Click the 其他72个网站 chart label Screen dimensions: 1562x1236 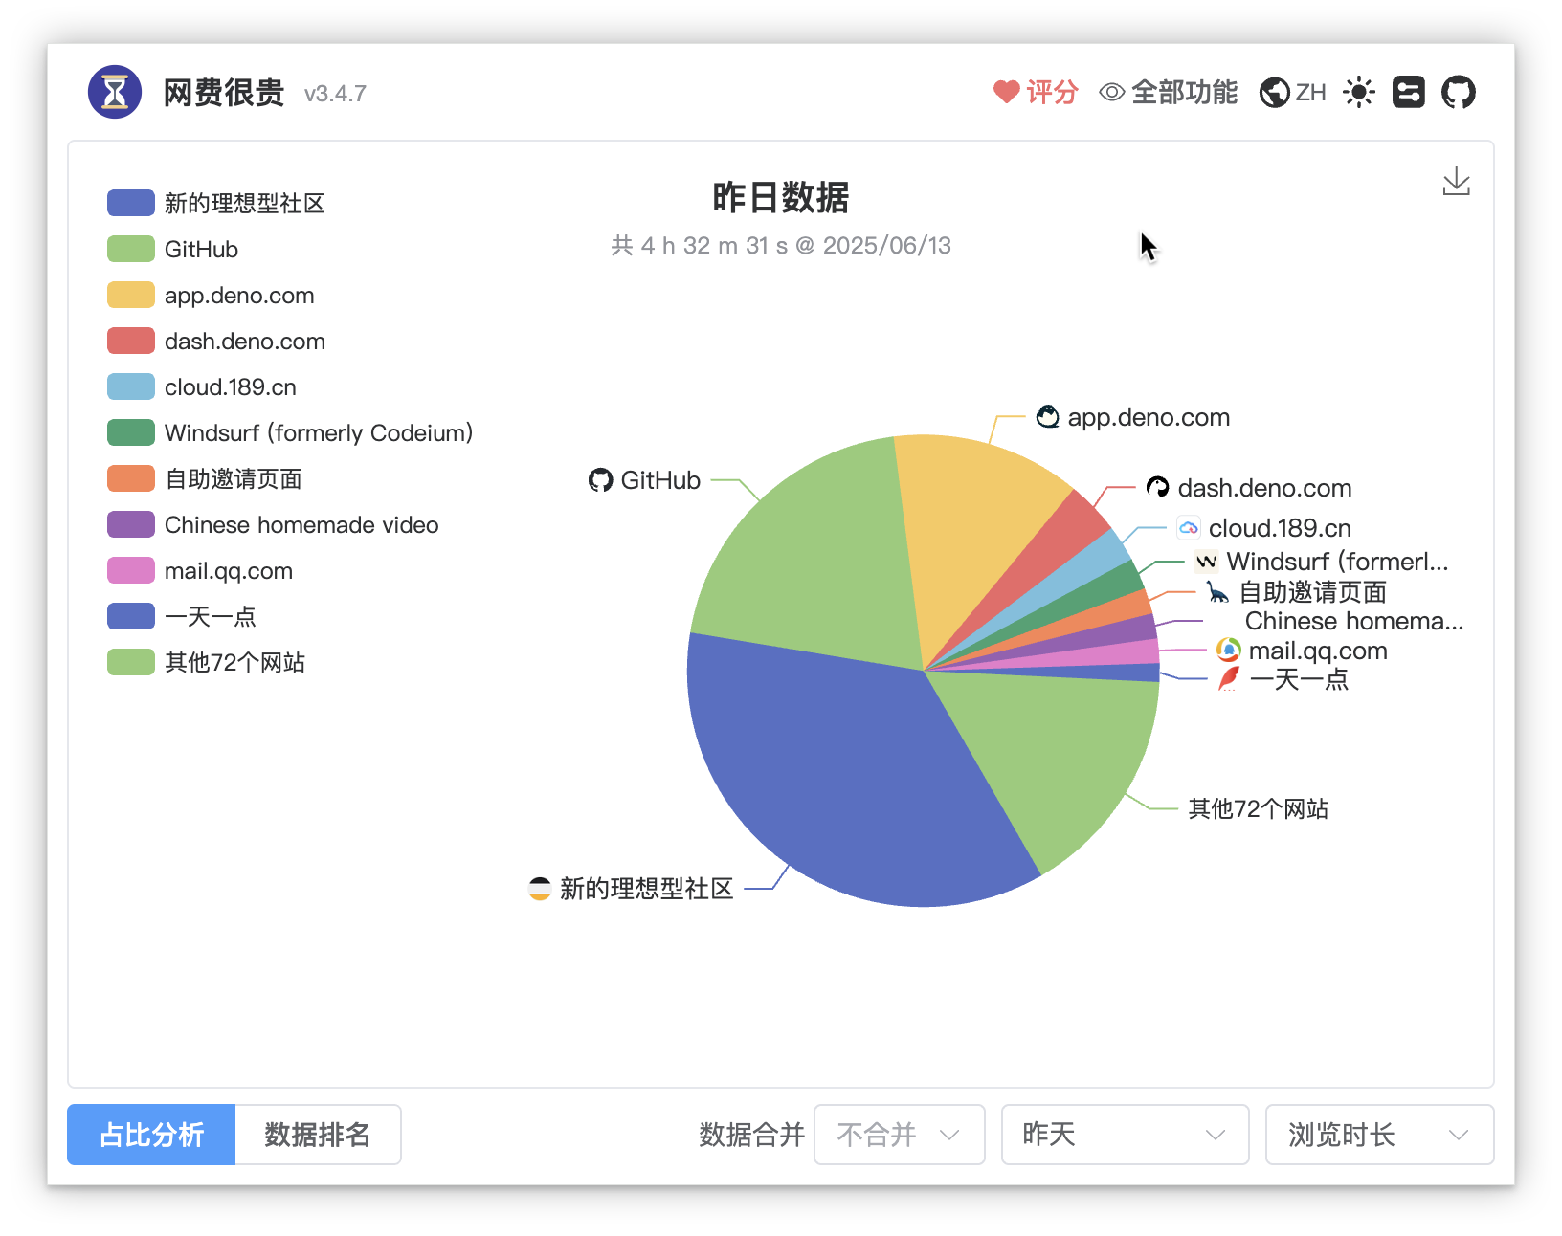[1259, 809]
